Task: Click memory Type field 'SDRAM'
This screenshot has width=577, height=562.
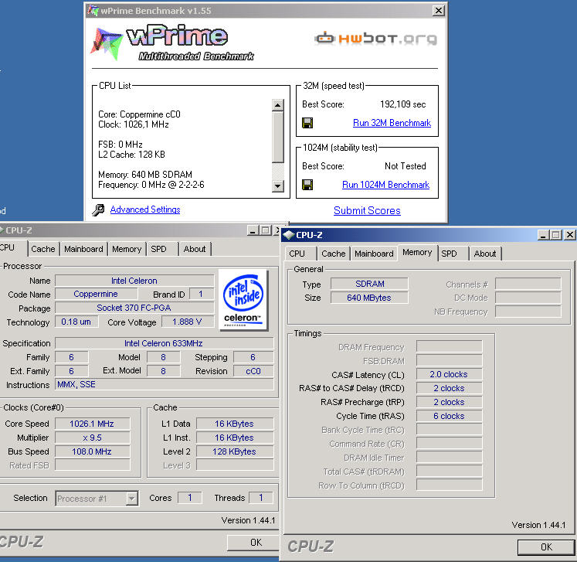Action: coord(369,284)
